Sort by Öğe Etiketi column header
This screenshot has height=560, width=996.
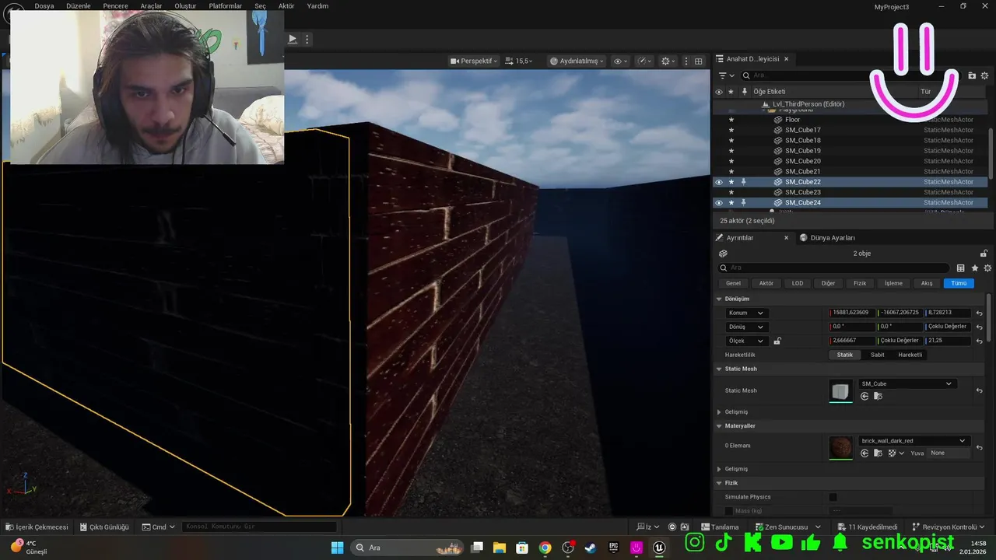coord(769,92)
